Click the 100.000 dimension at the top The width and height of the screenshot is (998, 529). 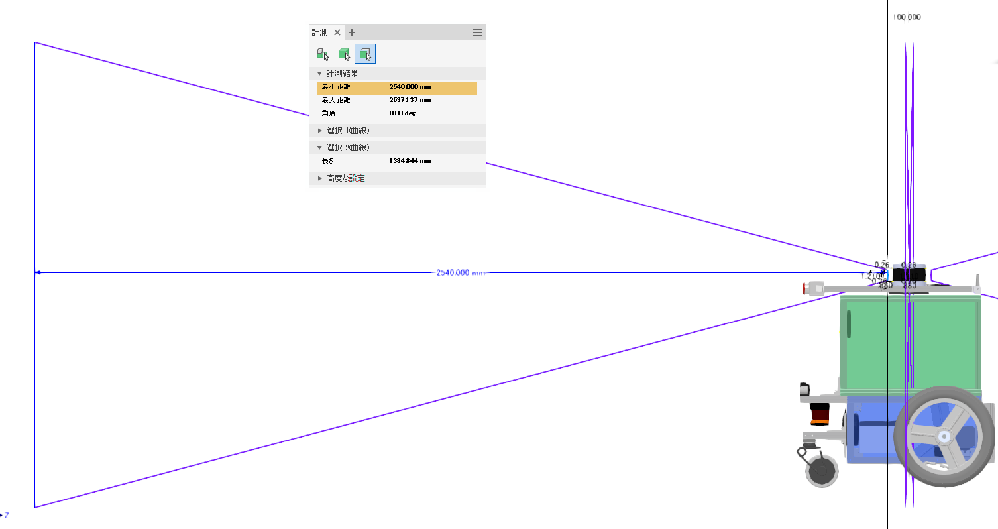(907, 17)
